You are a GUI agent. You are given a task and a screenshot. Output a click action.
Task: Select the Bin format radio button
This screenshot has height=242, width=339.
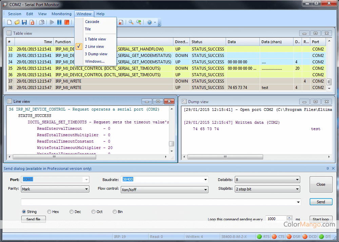pyautogui.click(x=115, y=212)
